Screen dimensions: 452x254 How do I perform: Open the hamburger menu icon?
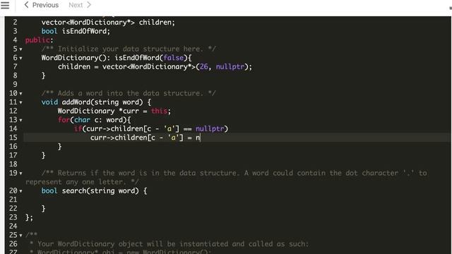(5, 5)
